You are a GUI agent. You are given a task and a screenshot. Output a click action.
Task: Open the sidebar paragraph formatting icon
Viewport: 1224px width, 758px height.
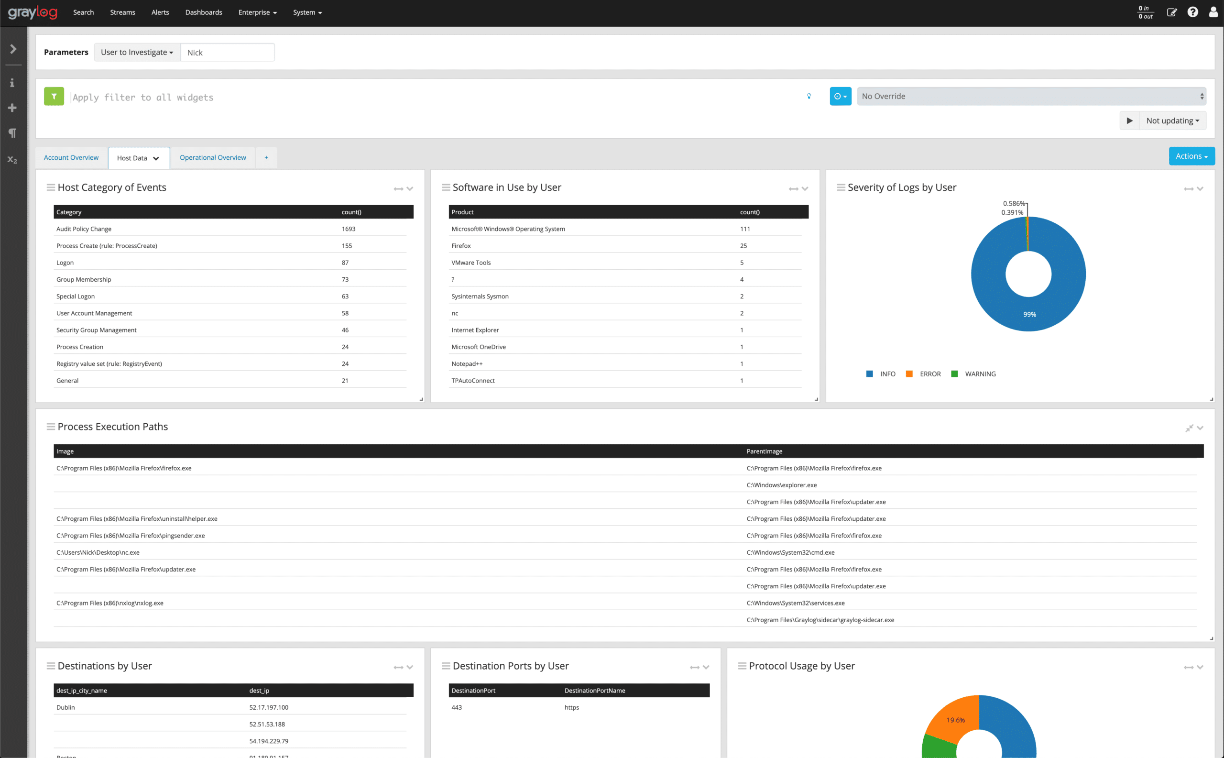12,133
